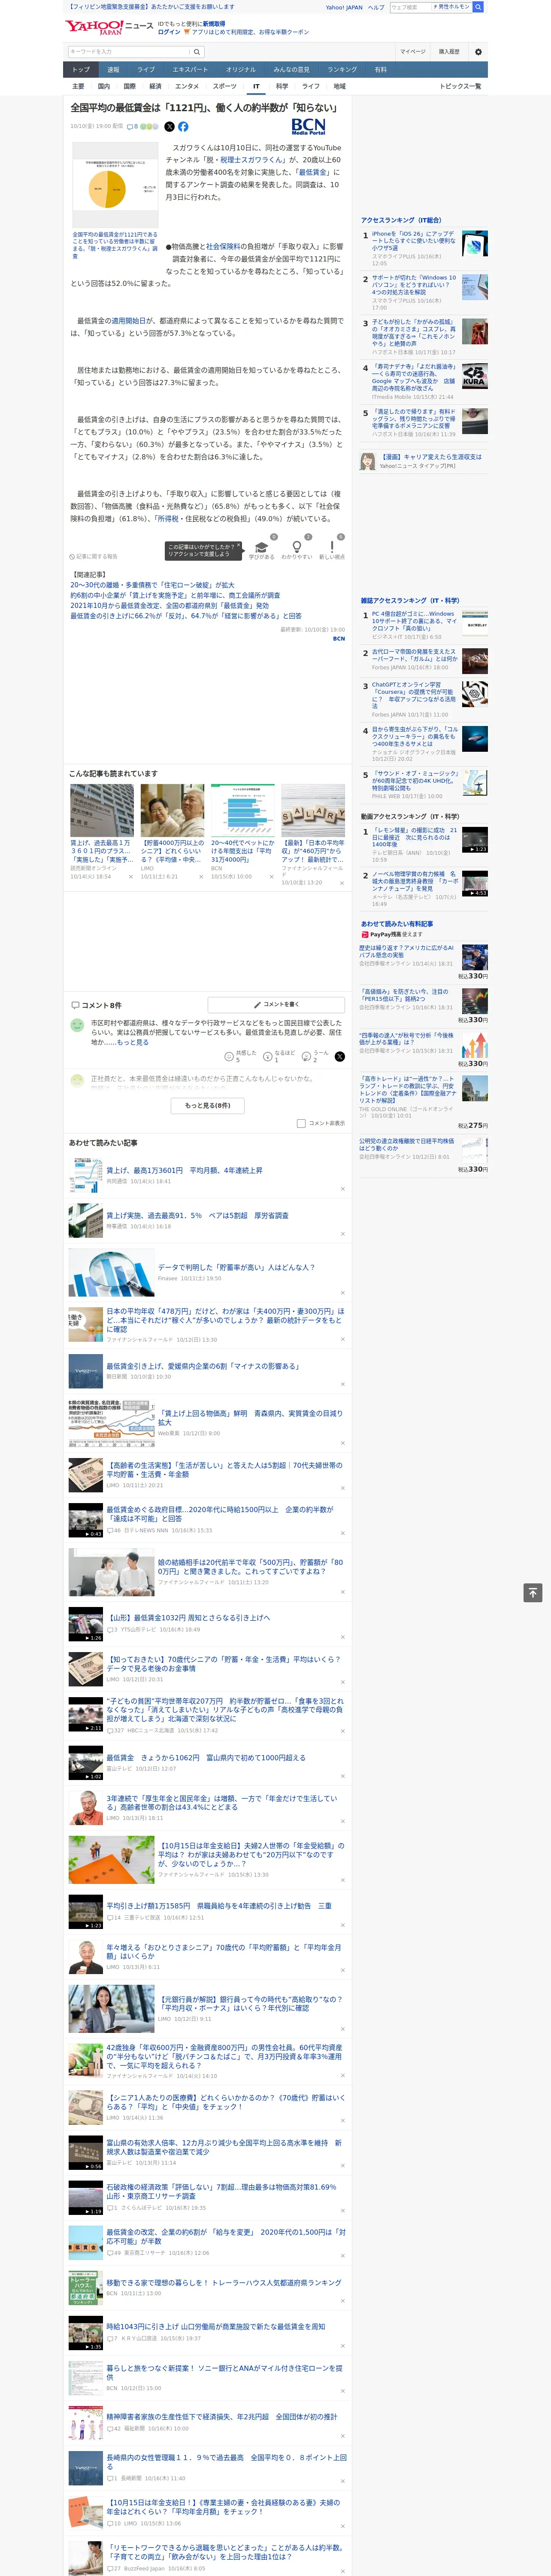
Task: Open the レモン彗星 video ranking item
Action: [415, 837]
